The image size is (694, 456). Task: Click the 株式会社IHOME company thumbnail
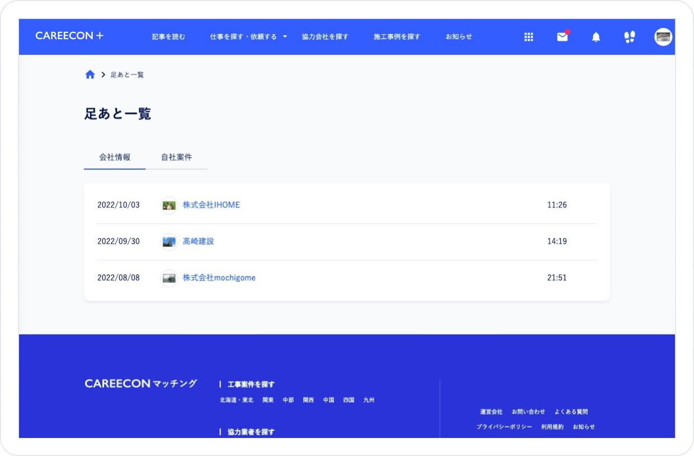click(169, 205)
